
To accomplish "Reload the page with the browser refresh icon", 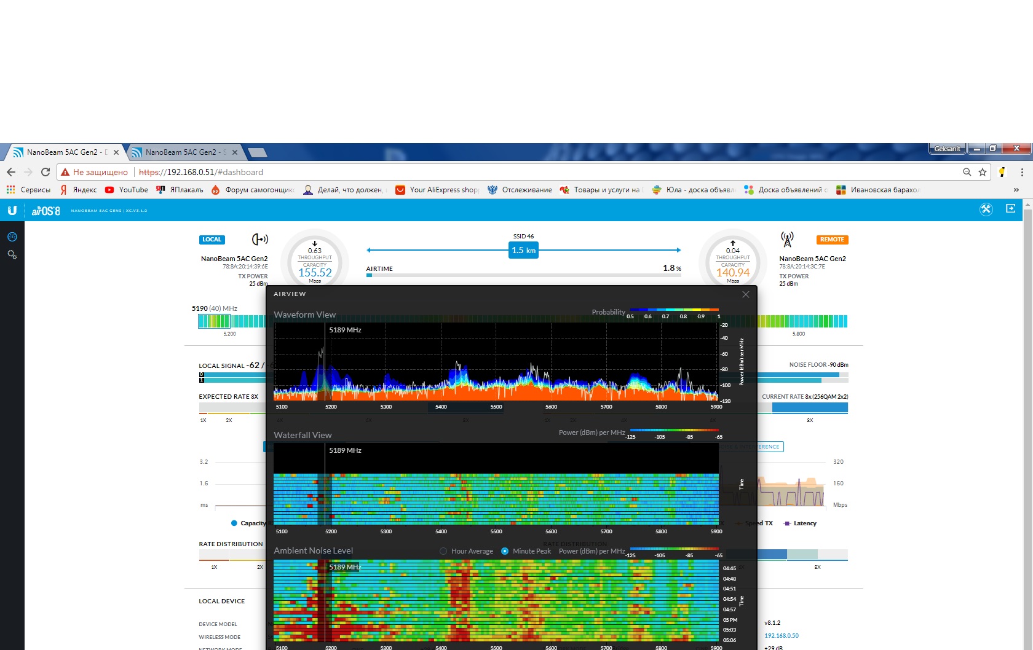I will click(x=46, y=172).
